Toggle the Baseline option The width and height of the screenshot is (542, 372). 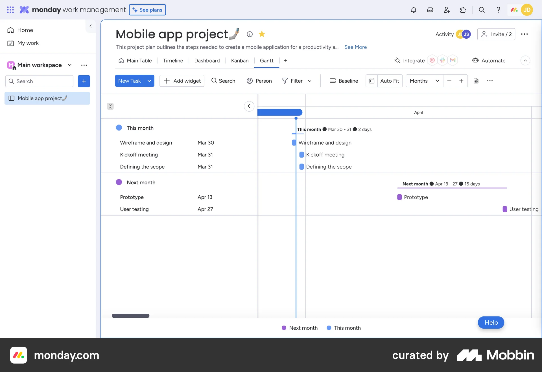tap(344, 81)
